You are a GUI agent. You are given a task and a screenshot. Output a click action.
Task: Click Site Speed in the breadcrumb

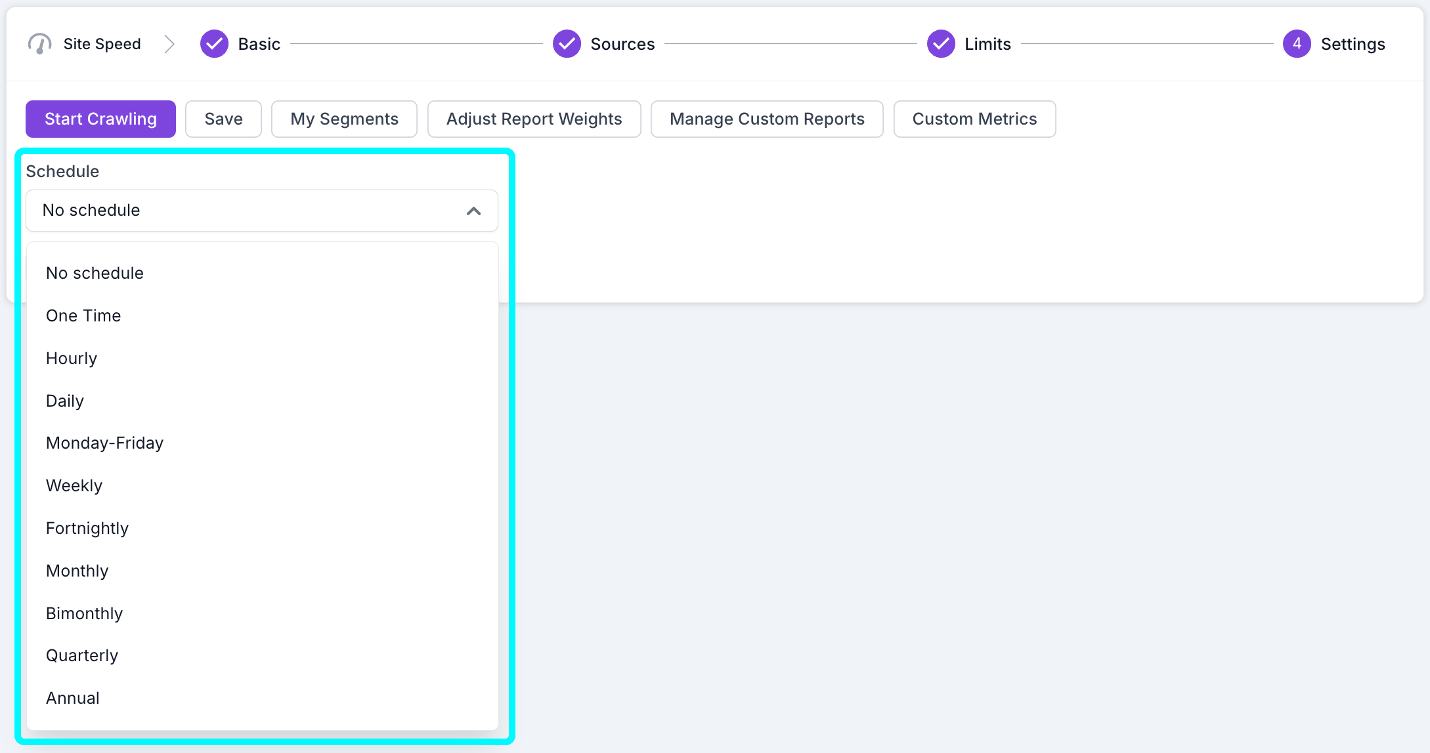click(102, 43)
